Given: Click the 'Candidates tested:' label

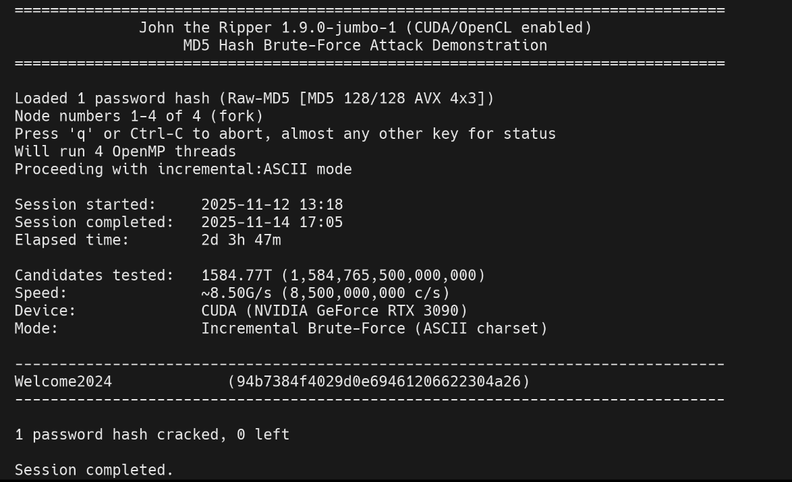Looking at the screenshot, I should [94, 275].
